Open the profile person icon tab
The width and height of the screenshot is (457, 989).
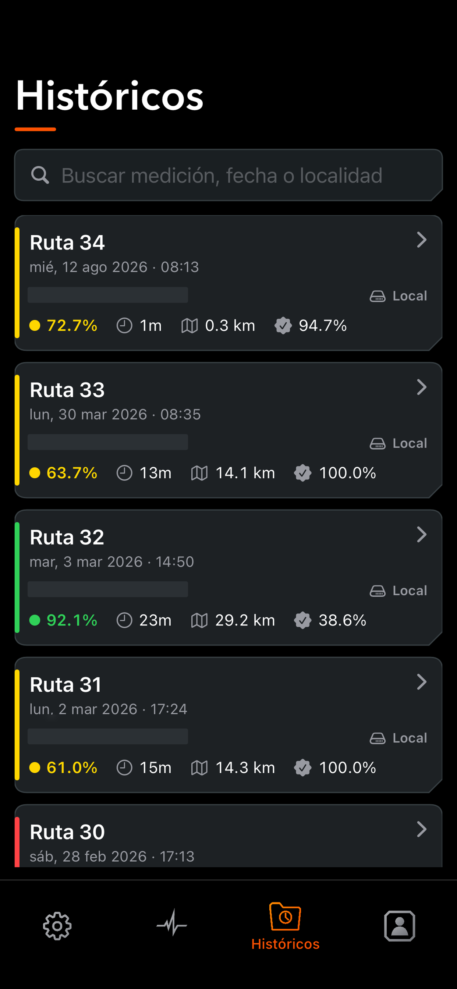click(x=399, y=926)
